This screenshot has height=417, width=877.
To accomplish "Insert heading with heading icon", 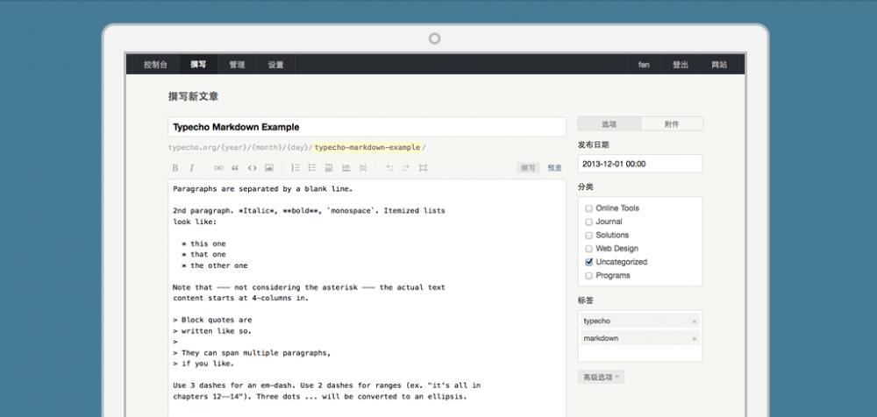I will [x=330, y=167].
